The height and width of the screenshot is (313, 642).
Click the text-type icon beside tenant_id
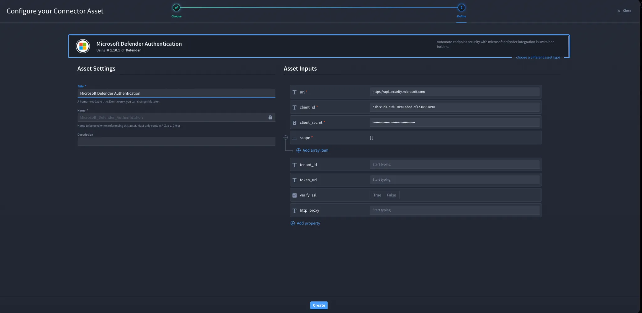(294, 165)
